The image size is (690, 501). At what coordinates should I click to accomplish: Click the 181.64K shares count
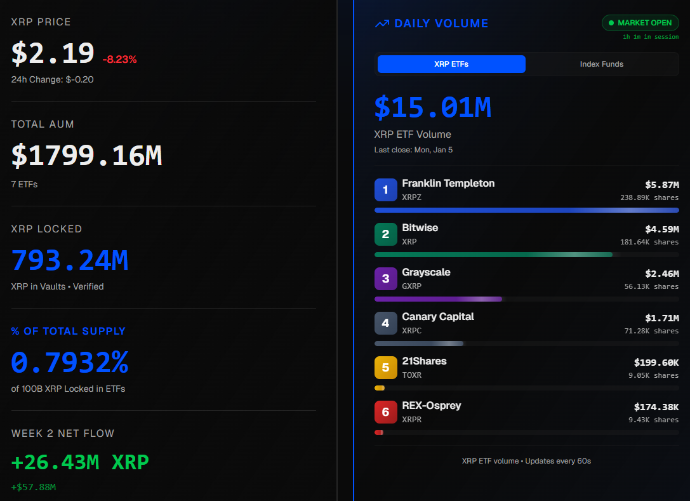click(x=649, y=242)
